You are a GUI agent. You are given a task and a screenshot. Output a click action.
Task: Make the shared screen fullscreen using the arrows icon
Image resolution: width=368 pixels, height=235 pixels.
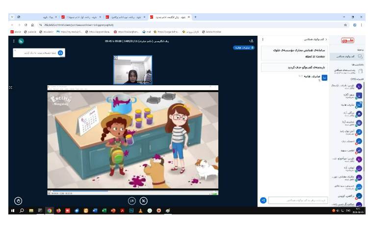[11, 87]
